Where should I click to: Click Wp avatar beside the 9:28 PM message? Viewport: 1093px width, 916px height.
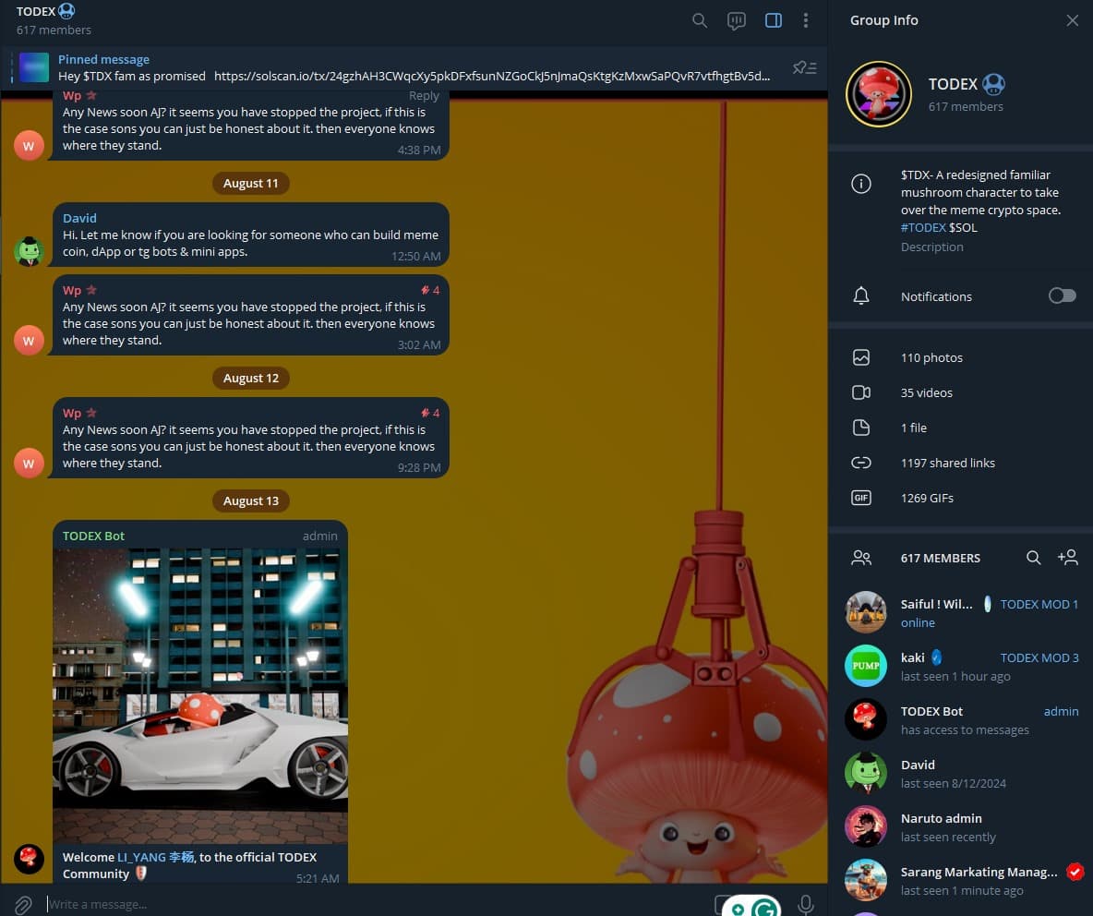click(x=29, y=463)
